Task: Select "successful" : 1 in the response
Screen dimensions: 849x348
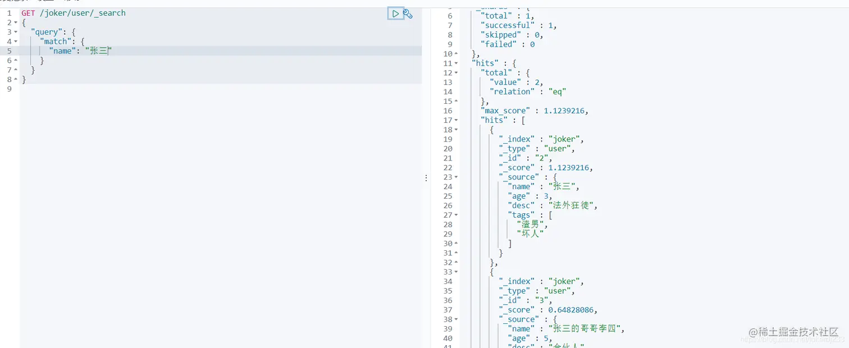Action: point(519,25)
